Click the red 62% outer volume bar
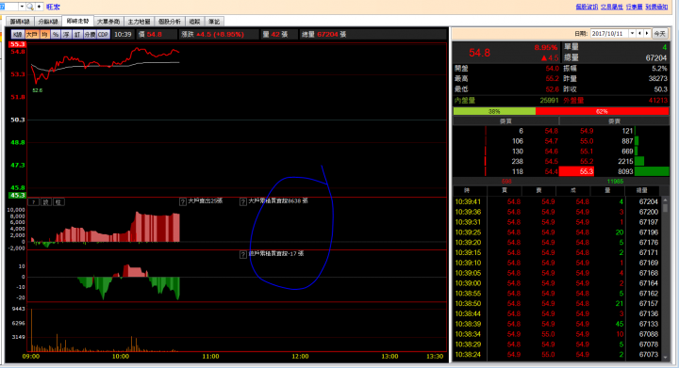 (602, 111)
